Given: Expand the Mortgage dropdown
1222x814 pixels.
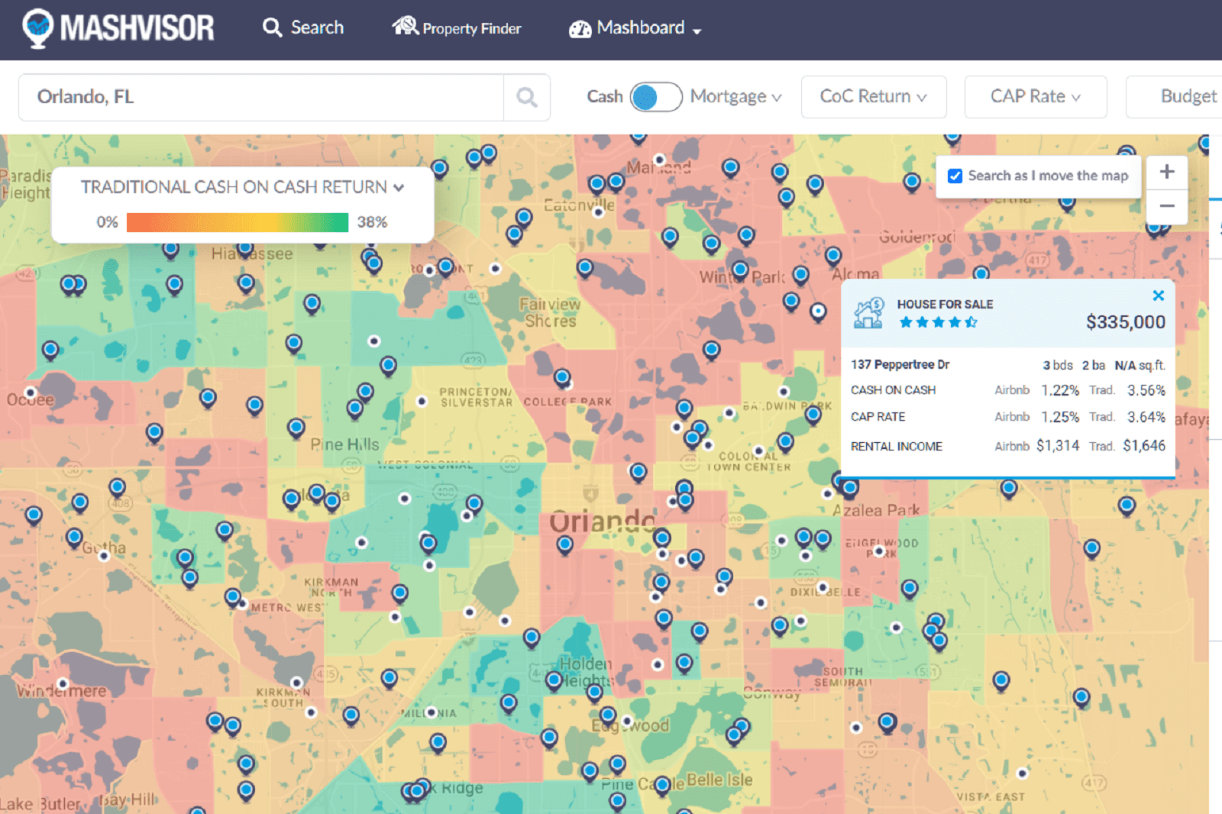Looking at the screenshot, I should pyautogui.click(x=735, y=97).
